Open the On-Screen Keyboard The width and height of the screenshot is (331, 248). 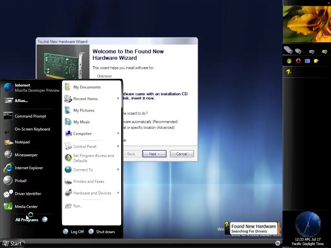[32, 129]
